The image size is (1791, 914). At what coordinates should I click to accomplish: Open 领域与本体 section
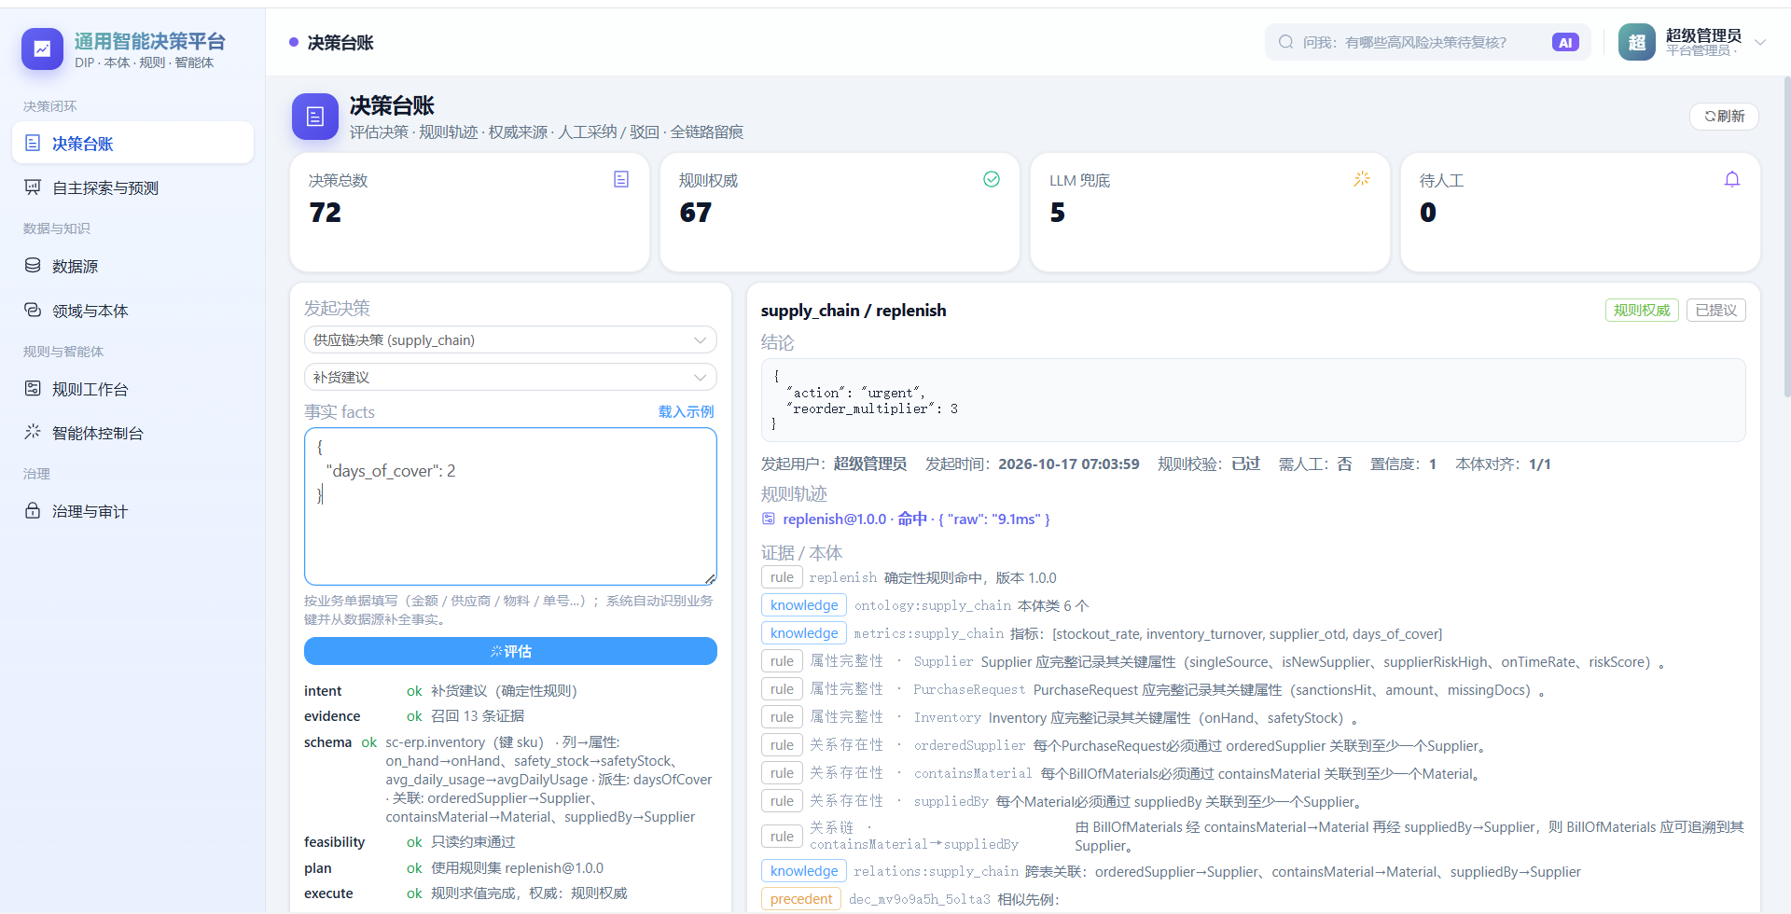tap(132, 311)
